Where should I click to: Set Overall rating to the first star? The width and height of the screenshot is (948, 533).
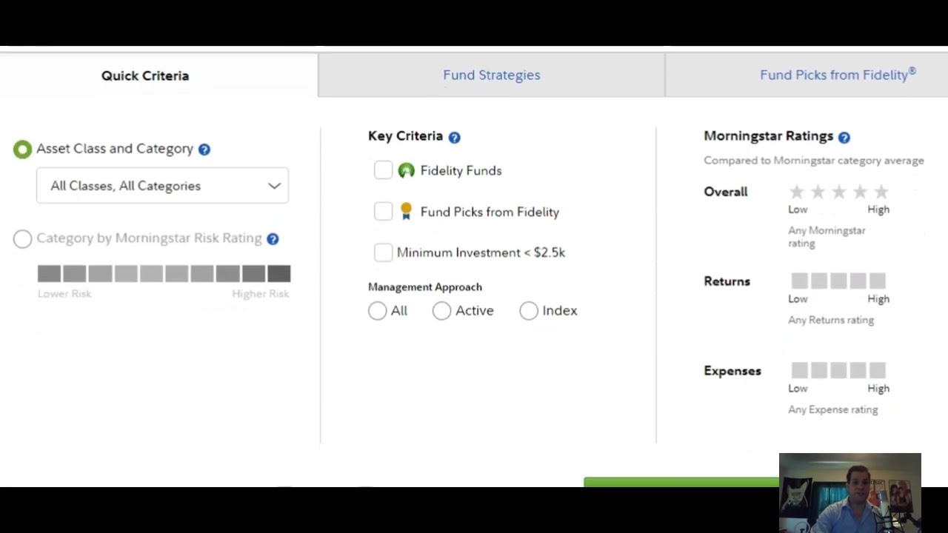point(797,192)
